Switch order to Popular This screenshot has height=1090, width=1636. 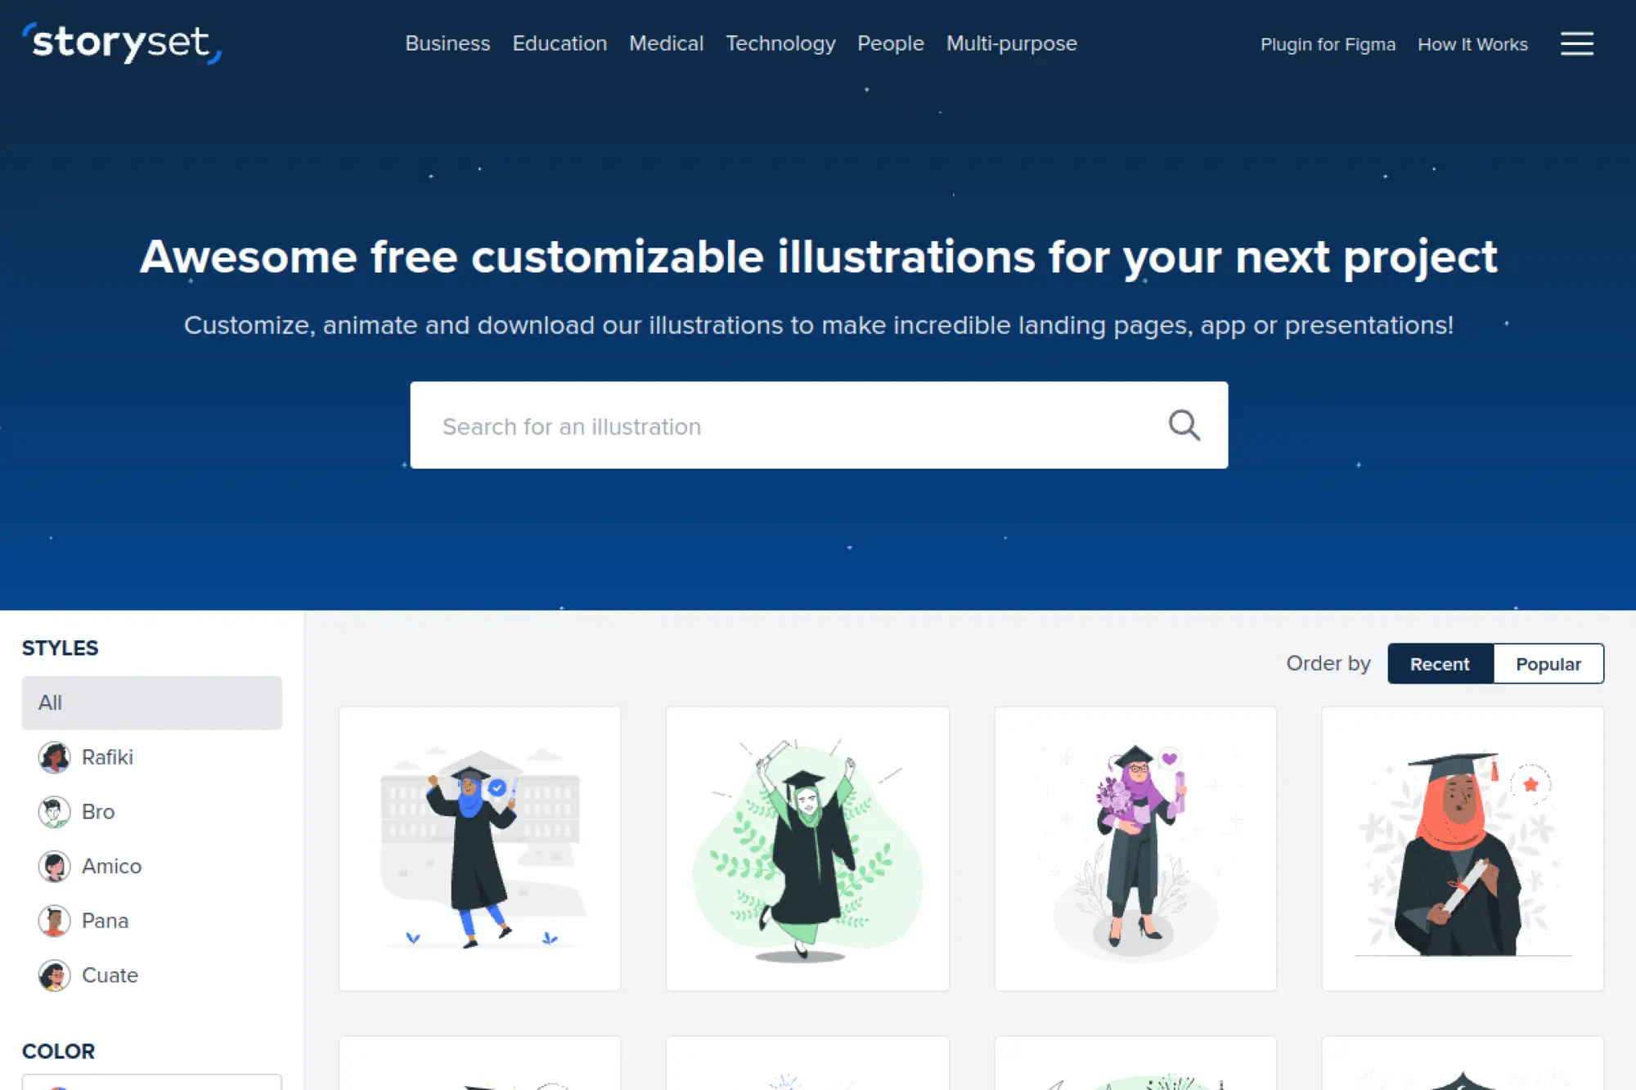[1548, 664]
